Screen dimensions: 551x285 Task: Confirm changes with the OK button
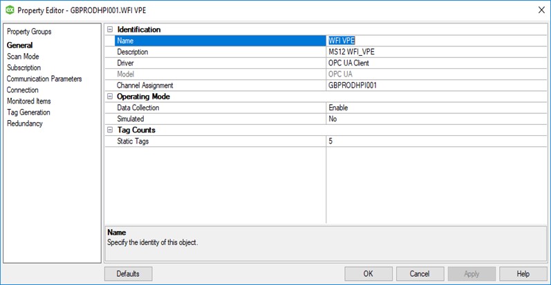(368, 273)
